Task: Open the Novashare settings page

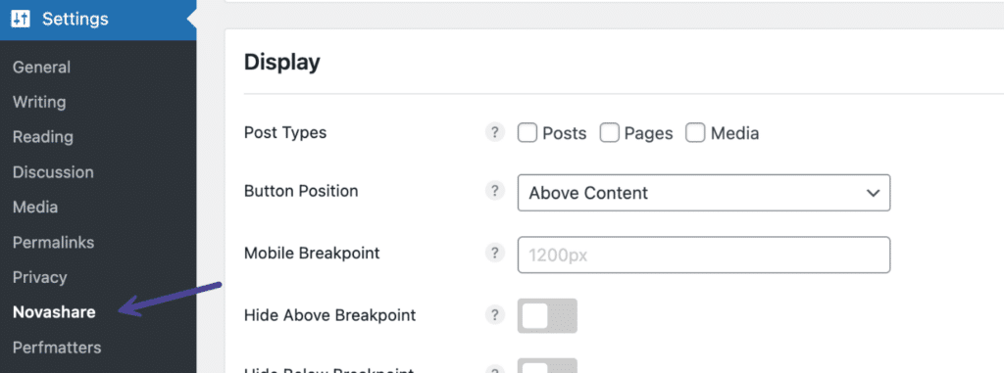Action: pos(55,312)
